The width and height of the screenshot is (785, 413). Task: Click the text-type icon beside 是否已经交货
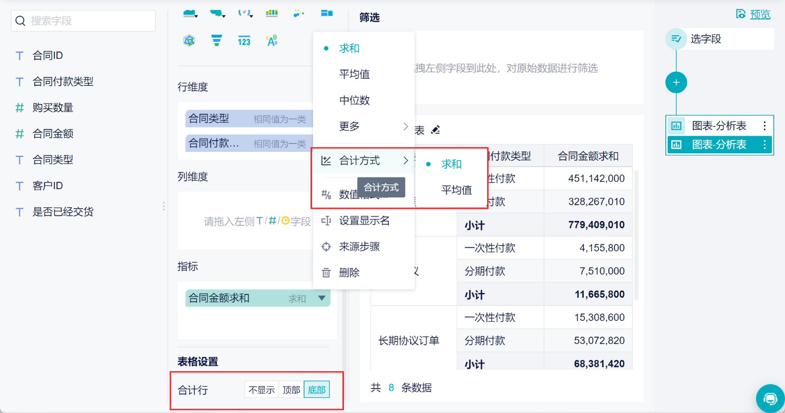tap(20, 212)
